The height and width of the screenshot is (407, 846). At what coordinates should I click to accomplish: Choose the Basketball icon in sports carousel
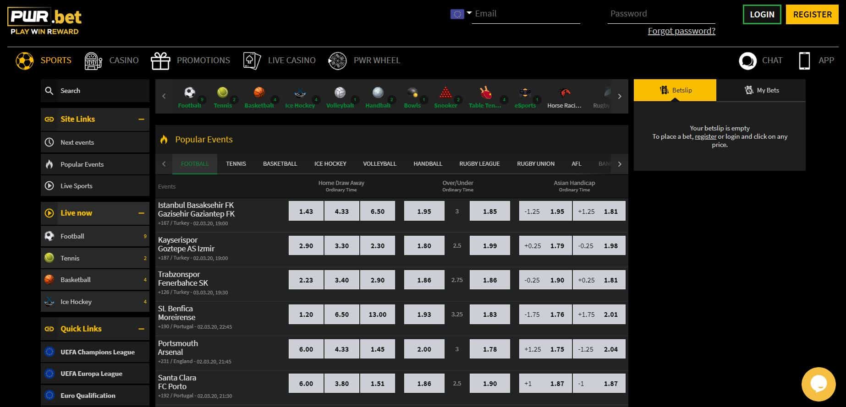tap(259, 93)
